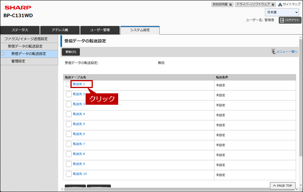Click the PAGE TOP arrow button
Screen dimensions: 303x192
tap(283, 186)
